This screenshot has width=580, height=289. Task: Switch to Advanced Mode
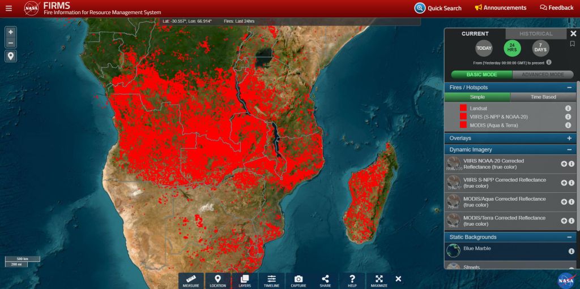[543, 75]
